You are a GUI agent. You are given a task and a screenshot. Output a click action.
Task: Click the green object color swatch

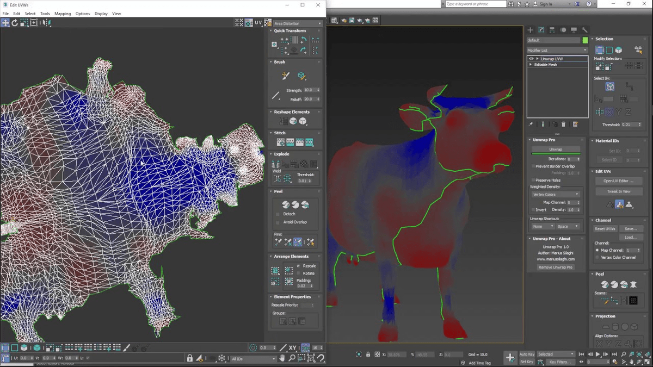pyautogui.click(x=585, y=40)
